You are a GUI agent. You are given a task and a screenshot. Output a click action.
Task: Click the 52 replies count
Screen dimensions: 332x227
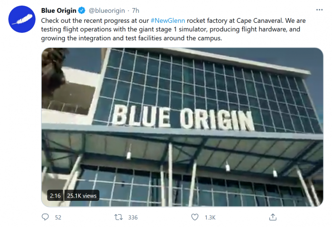(58, 218)
